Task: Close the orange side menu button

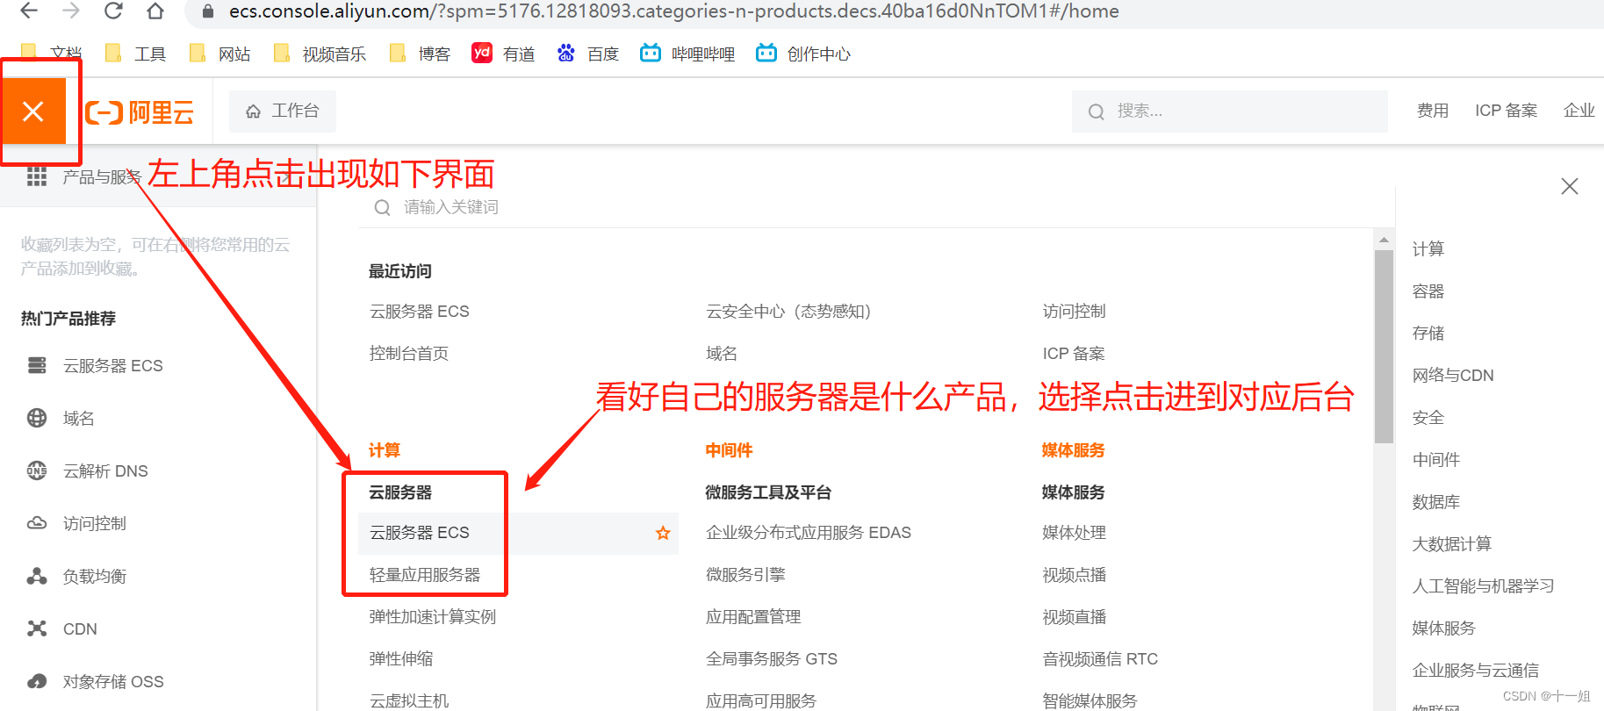Action: pyautogui.click(x=33, y=111)
